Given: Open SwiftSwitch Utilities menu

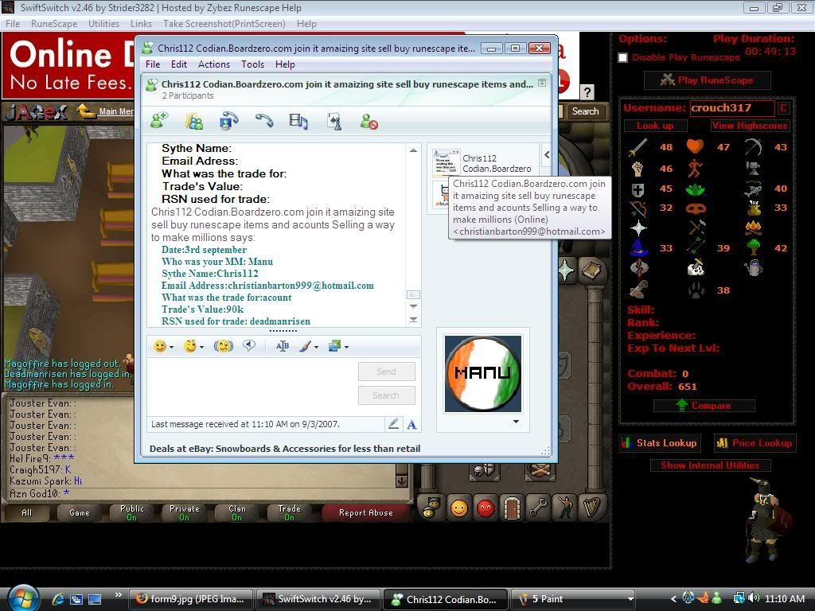Looking at the screenshot, I should pyautogui.click(x=103, y=24).
